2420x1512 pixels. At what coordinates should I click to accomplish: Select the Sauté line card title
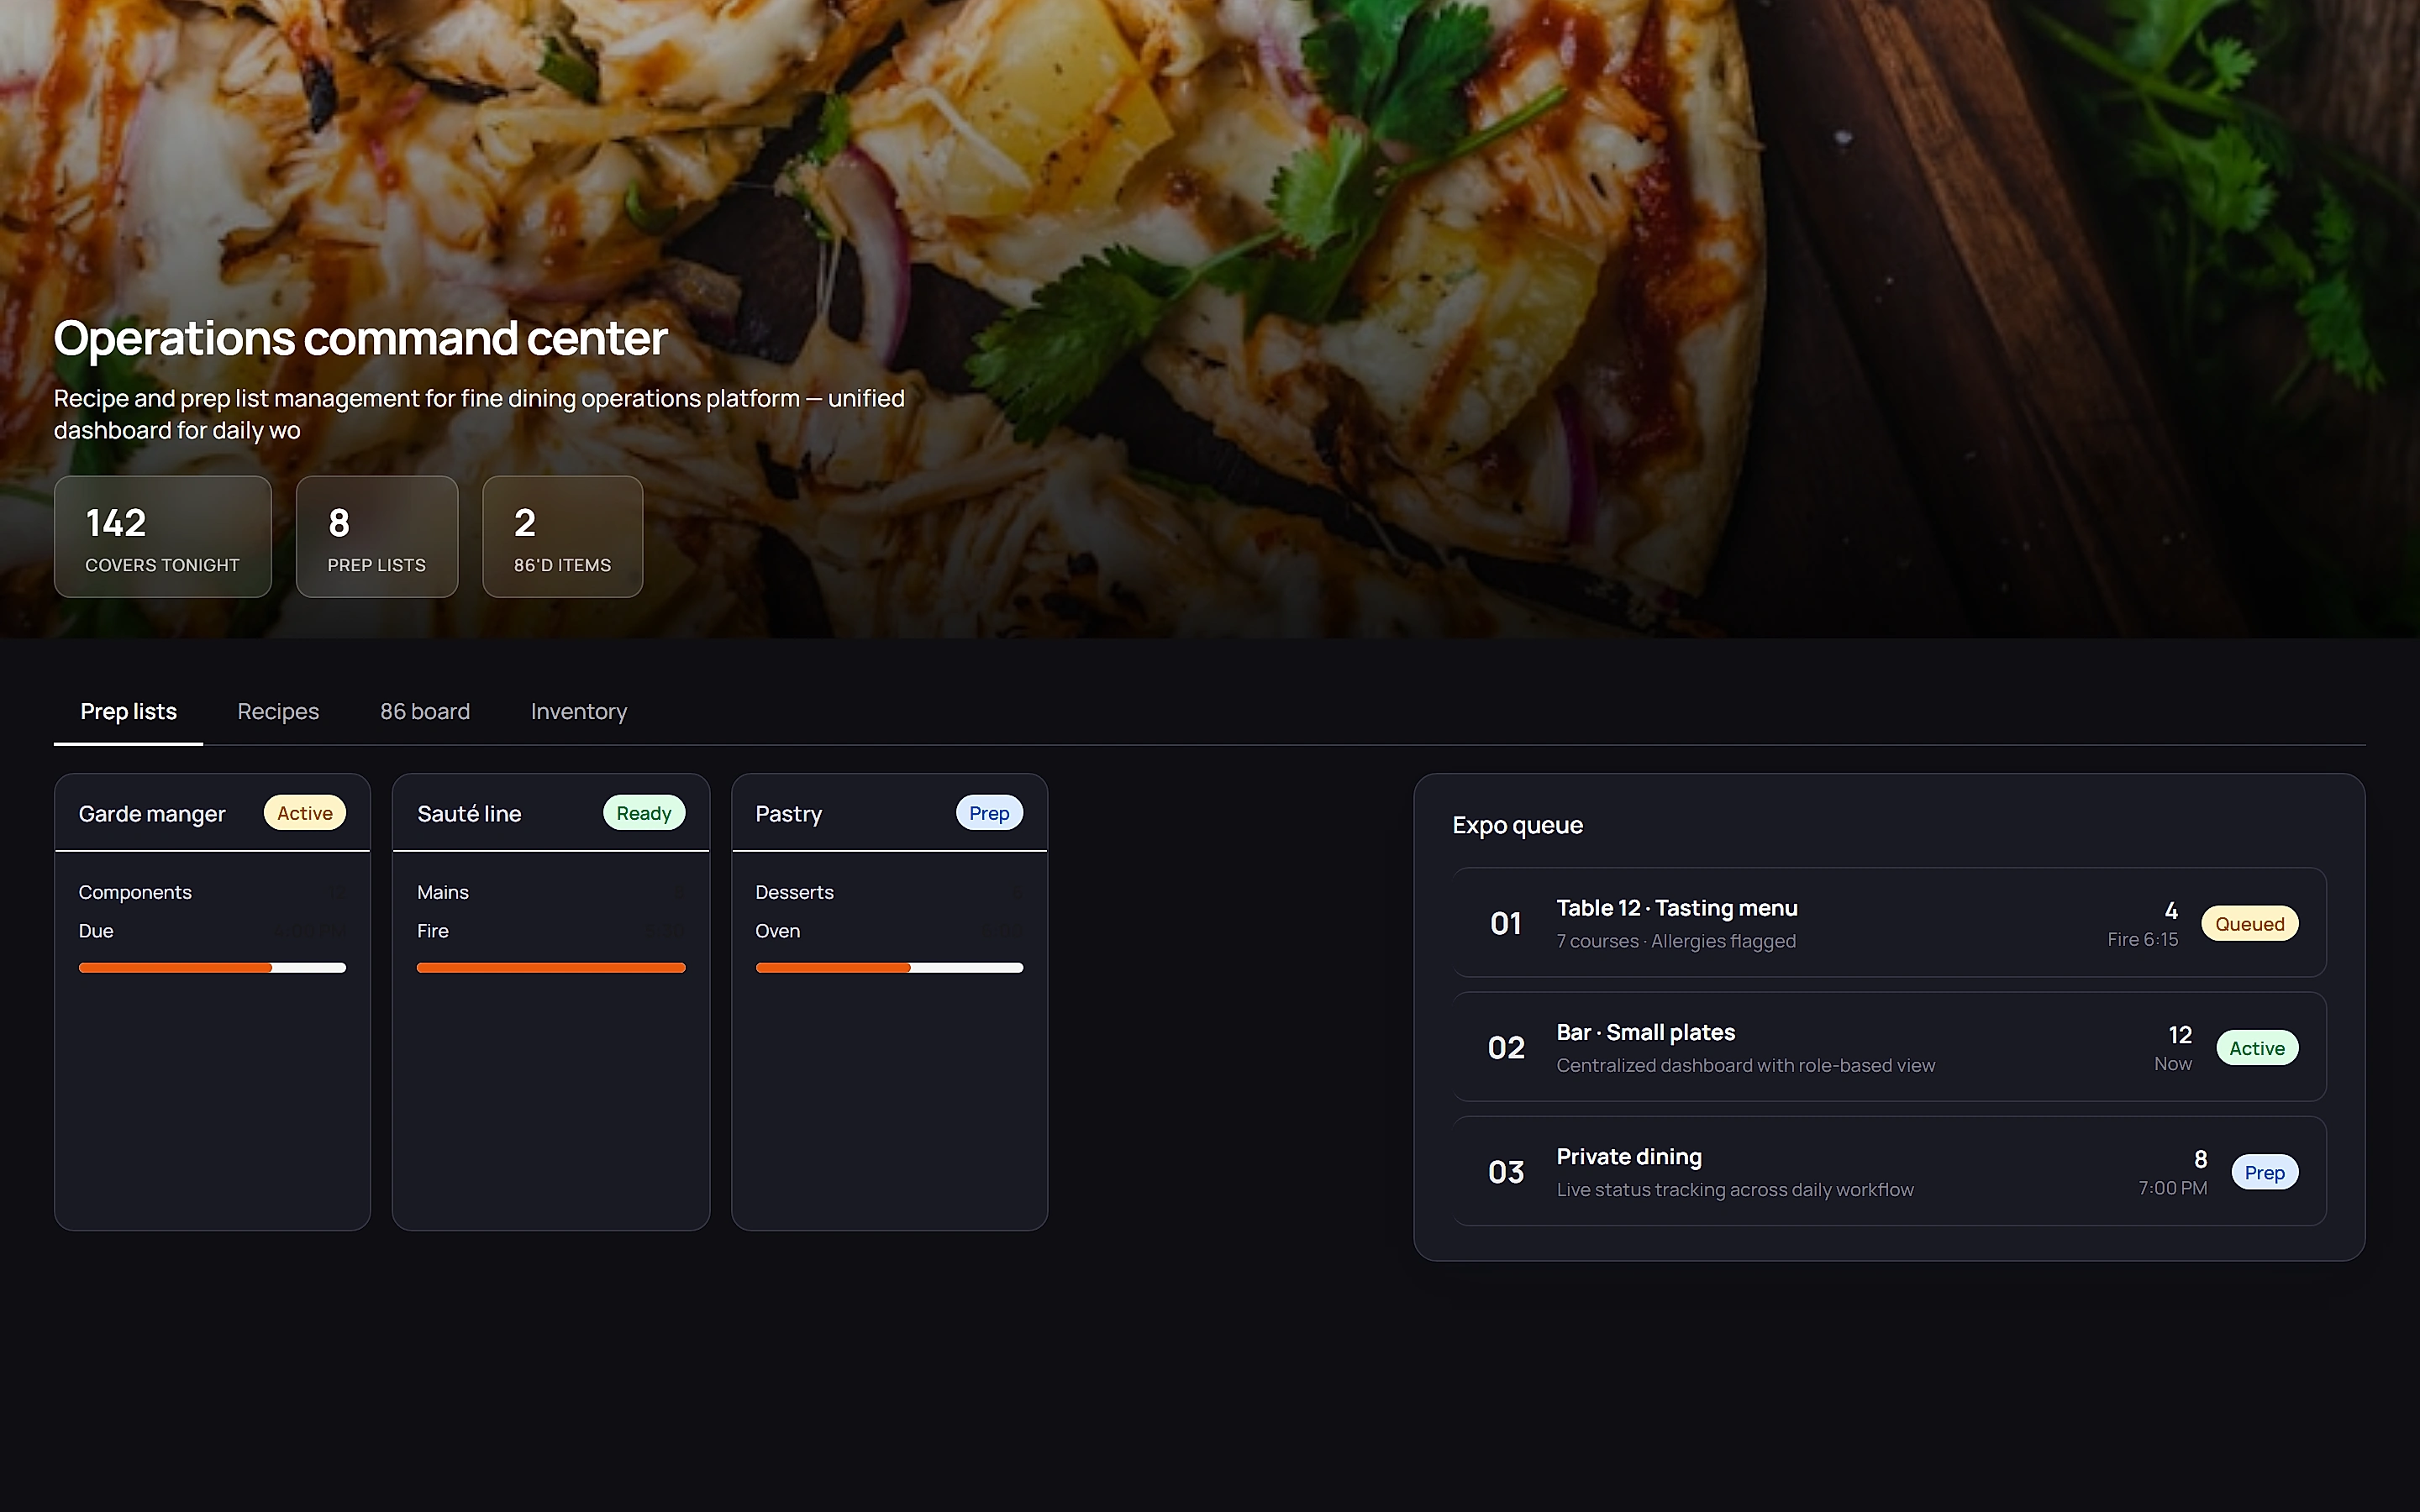coord(469,814)
